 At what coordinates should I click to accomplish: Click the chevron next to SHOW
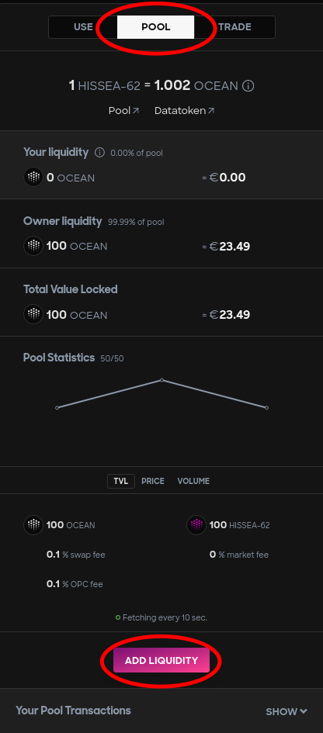(304, 711)
